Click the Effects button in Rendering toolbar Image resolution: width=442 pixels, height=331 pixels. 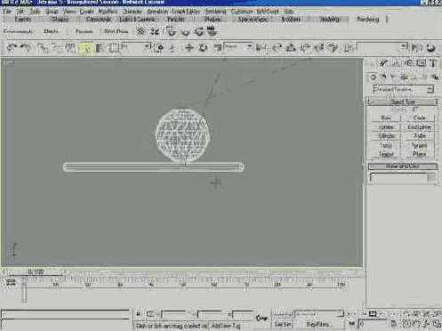pyautogui.click(x=51, y=31)
